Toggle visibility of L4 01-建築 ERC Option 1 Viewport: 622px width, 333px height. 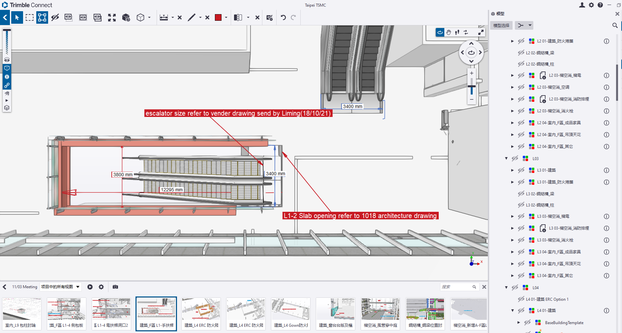tap(521, 299)
